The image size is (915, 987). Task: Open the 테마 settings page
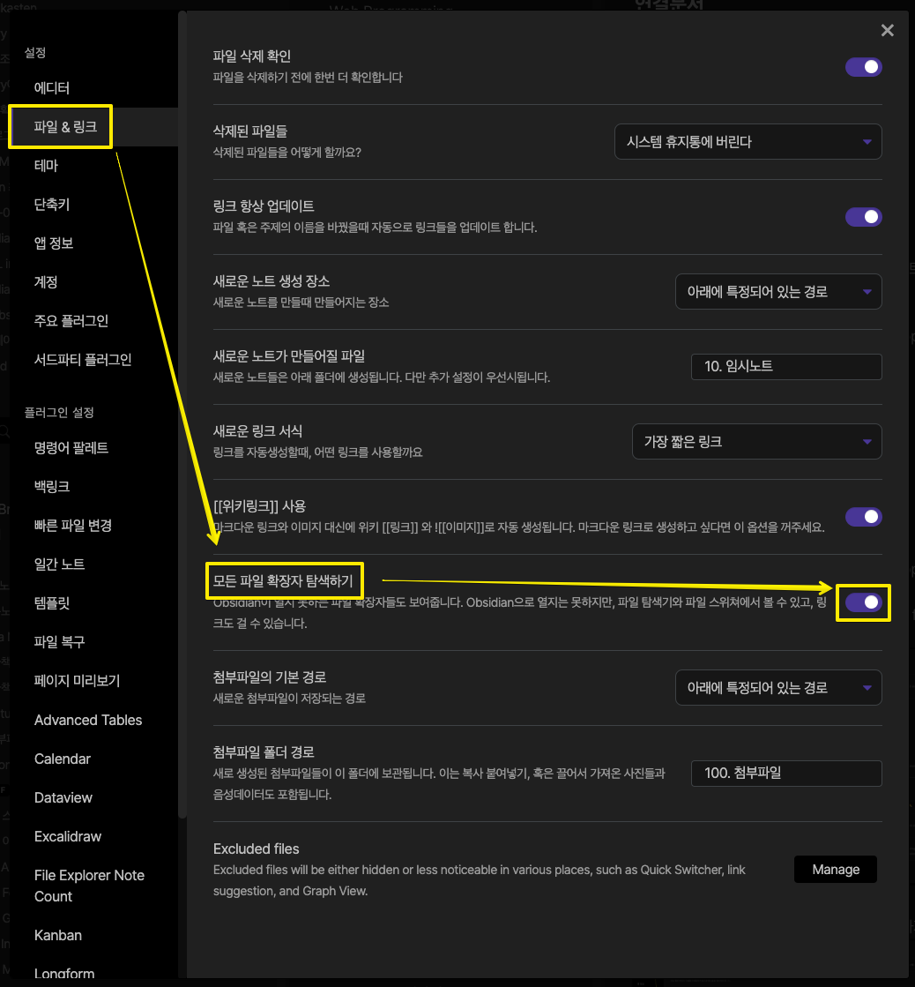click(47, 165)
